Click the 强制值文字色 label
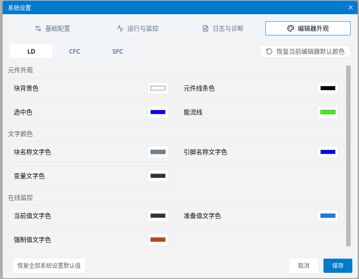 point(32,240)
